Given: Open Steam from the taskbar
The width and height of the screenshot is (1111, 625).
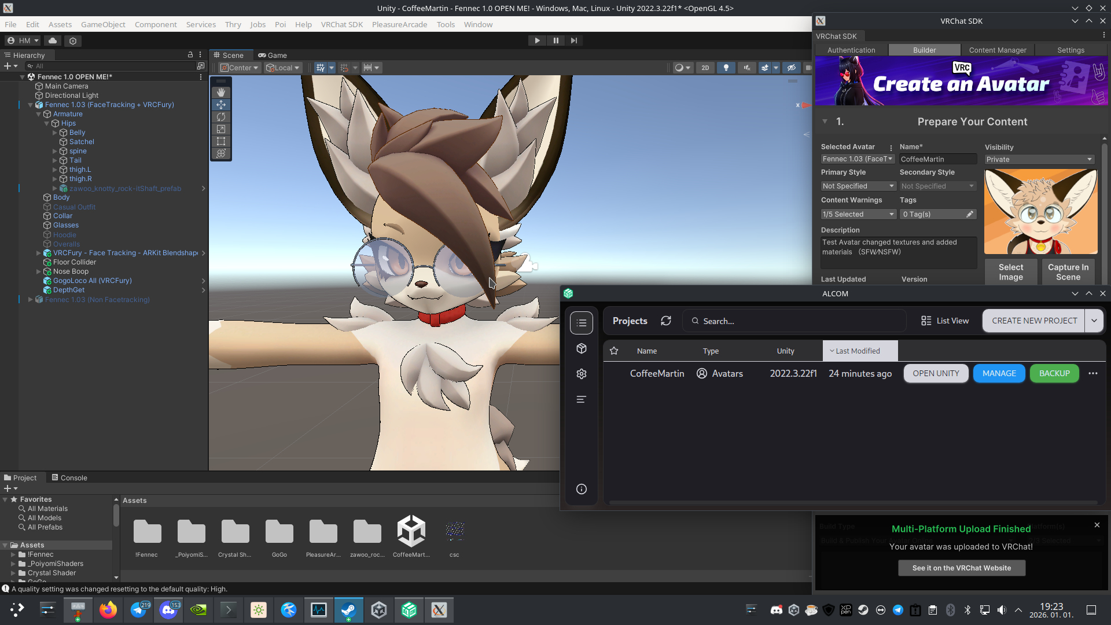Looking at the screenshot, I should tap(348, 610).
